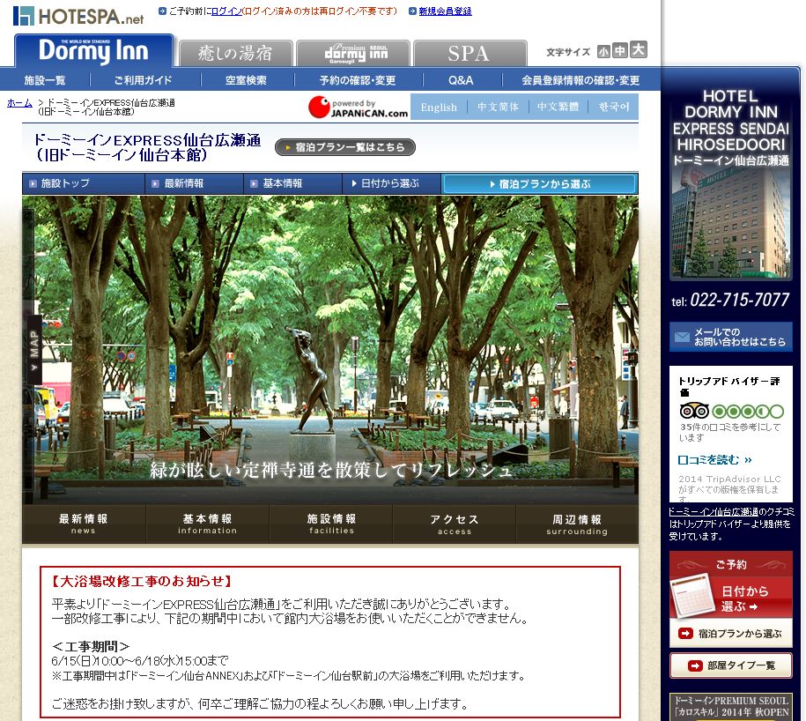
Task: Click the アクセス access button
Action: (x=455, y=524)
